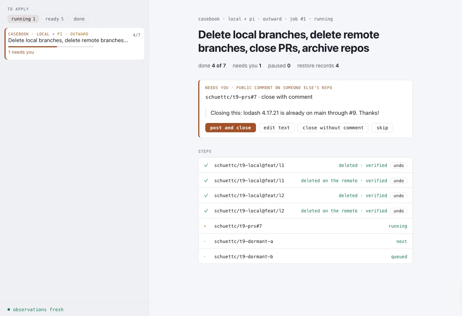
Task: Click the 'running' status of t9-prs#7 row
Action: pyautogui.click(x=398, y=226)
